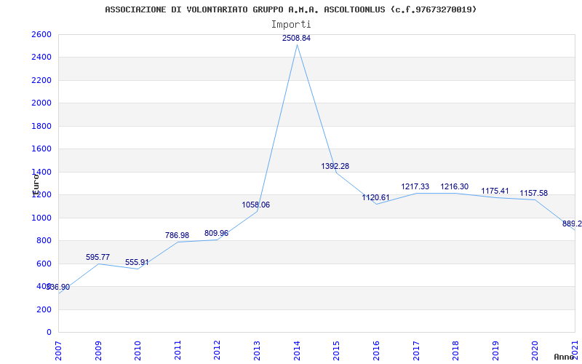This screenshot has width=582, height=364.
Task: Click the data label 1392.28
Action: pyautogui.click(x=335, y=167)
